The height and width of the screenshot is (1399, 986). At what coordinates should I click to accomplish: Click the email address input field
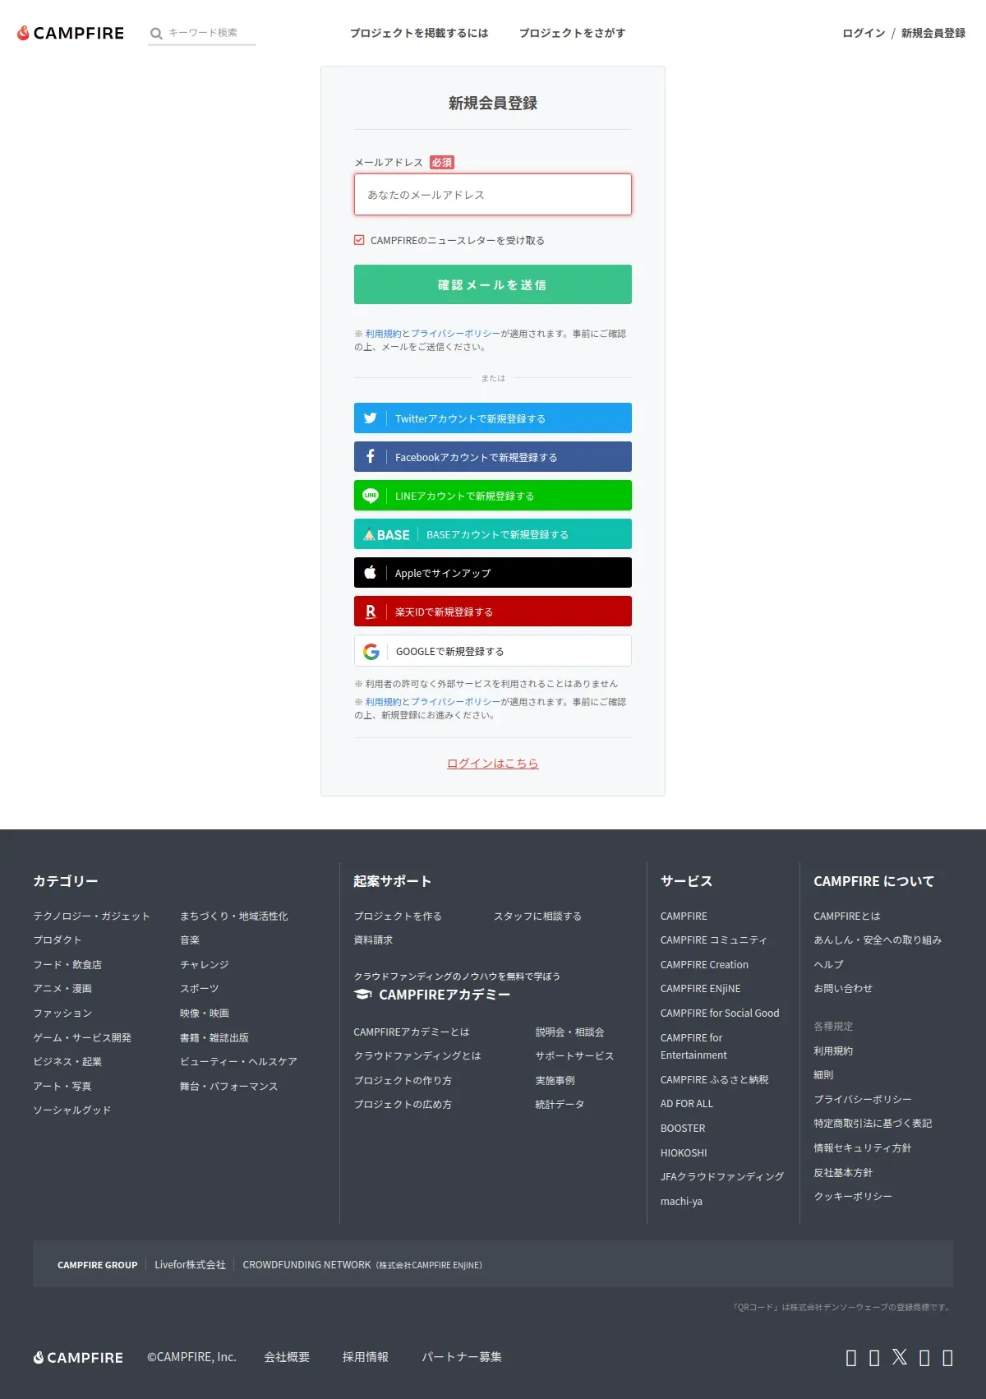(x=493, y=195)
